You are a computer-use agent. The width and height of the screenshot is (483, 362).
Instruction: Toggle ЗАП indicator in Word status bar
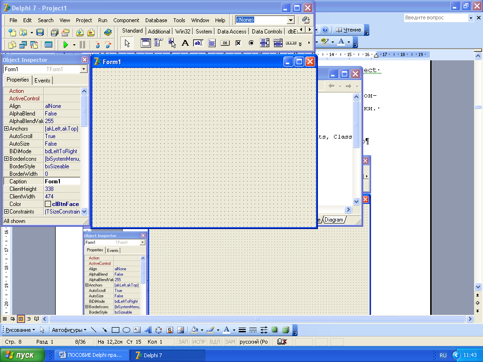[183, 342]
